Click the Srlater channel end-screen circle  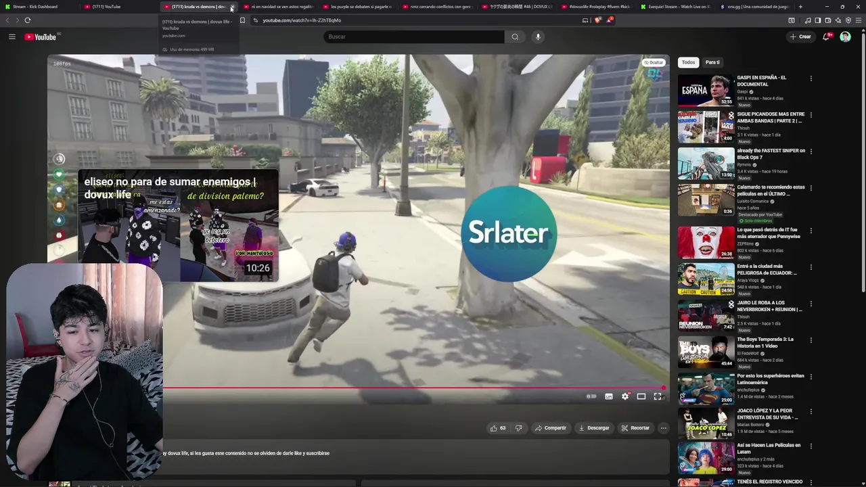coord(509,233)
